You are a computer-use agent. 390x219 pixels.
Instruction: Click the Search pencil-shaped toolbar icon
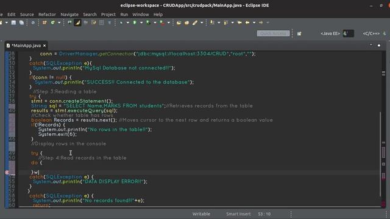tap(195, 23)
